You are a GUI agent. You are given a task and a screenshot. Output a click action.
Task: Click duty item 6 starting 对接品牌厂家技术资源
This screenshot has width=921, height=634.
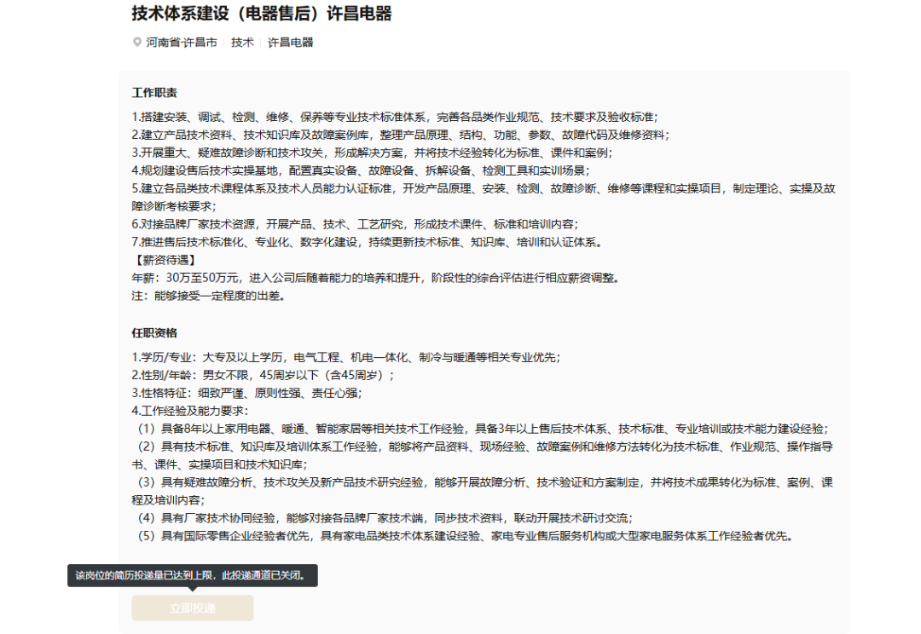pos(355,224)
